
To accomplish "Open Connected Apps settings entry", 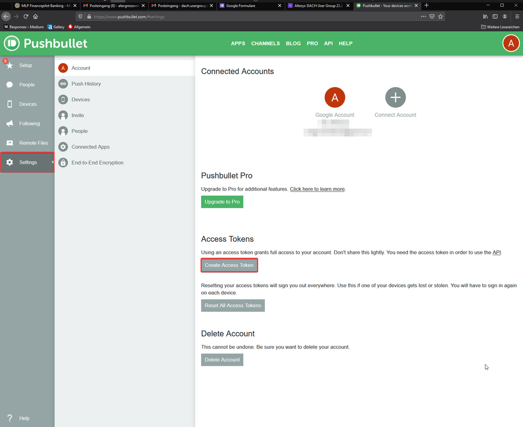I will (125, 147).
